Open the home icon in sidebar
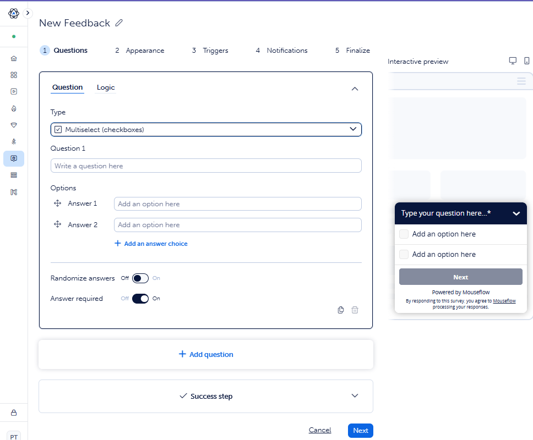This screenshot has height=440, width=533. point(14,58)
